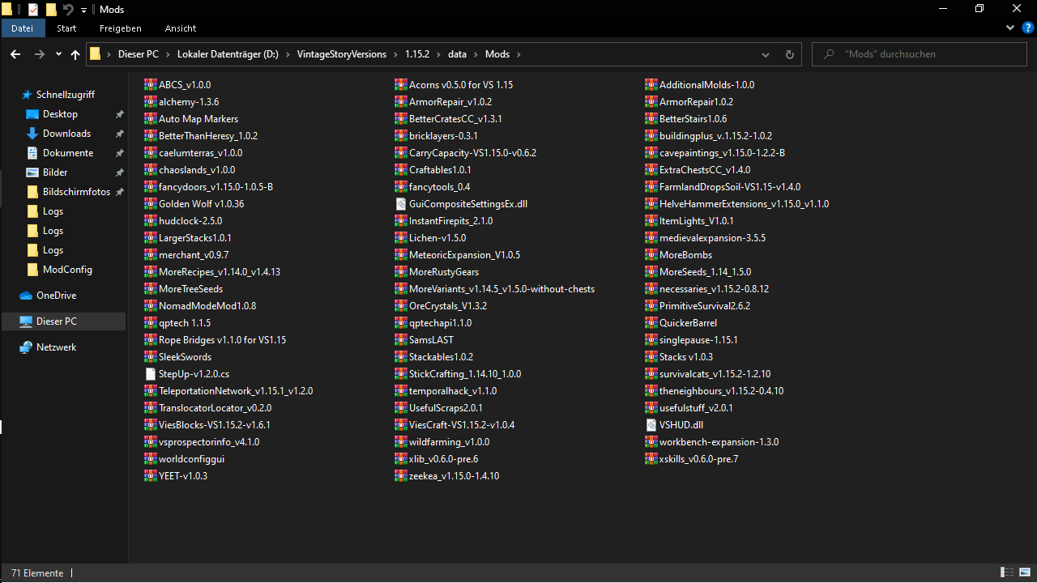Click the 1.15.2 breadcrumb segment
The width and height of the screenshot is (1037, 583).
point(418,54)
